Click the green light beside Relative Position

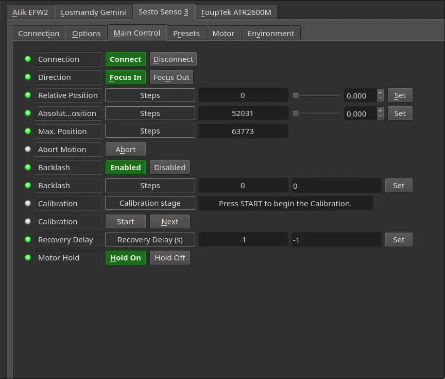[28, 95]
